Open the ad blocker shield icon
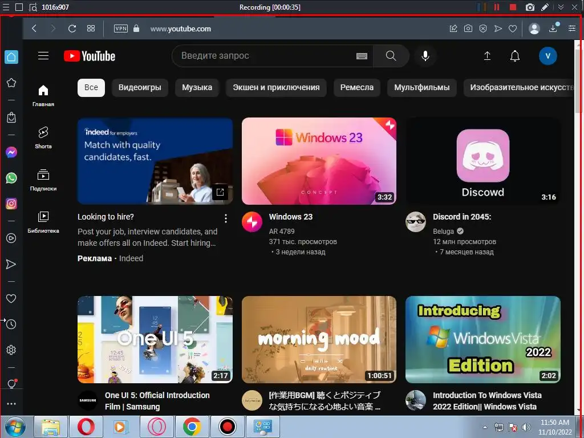 click(482, 29)
